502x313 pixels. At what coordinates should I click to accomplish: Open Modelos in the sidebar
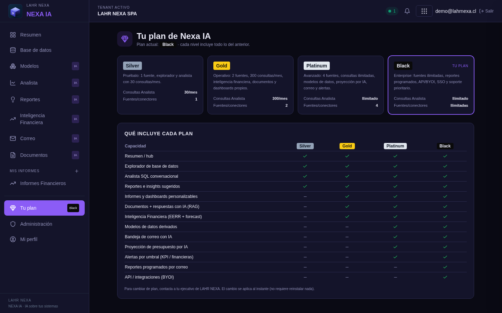[44, 66]
